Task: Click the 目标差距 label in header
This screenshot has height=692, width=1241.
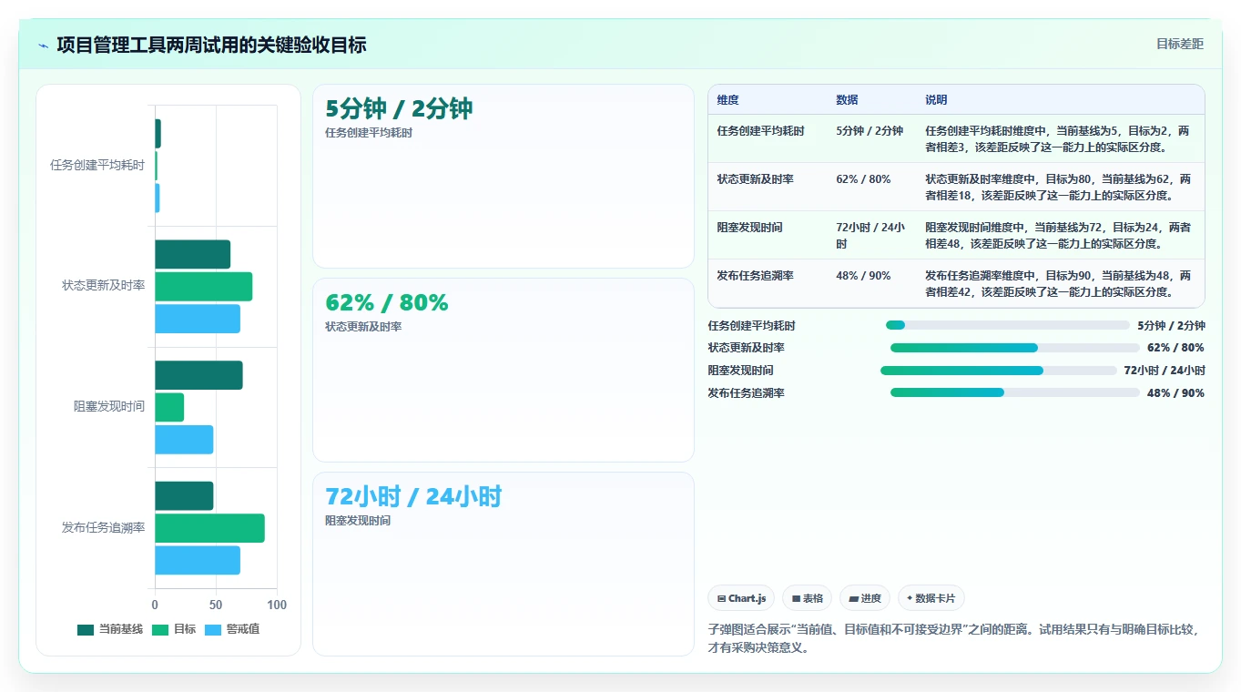Action: coord(1180,44)
